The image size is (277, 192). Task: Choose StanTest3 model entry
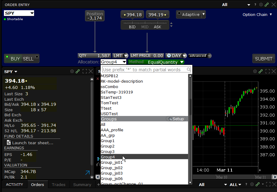coord(144,97)
